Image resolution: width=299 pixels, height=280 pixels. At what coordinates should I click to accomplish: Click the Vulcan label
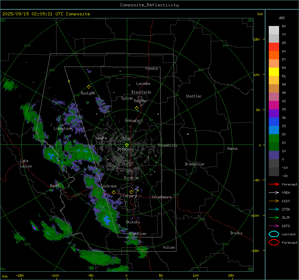(169, 247)
